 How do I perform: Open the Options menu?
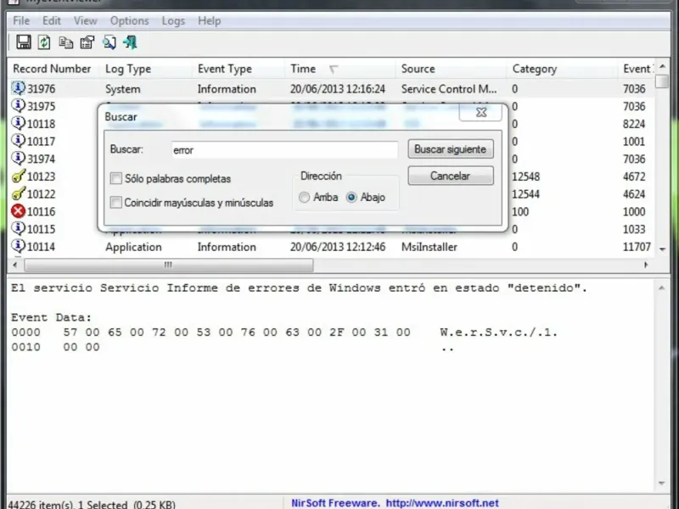(x=129, y=20)
